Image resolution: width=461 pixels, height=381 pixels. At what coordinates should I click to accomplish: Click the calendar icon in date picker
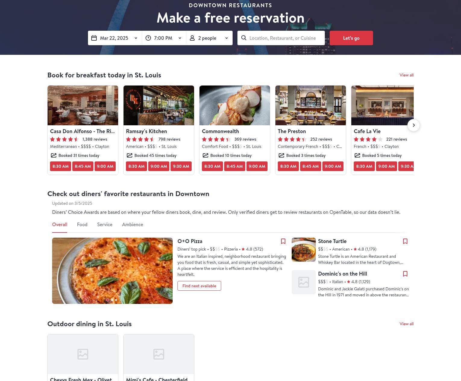(x=94, y=38)
